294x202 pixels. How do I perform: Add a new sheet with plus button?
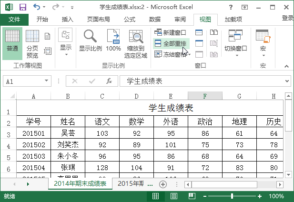coord(162,184)
